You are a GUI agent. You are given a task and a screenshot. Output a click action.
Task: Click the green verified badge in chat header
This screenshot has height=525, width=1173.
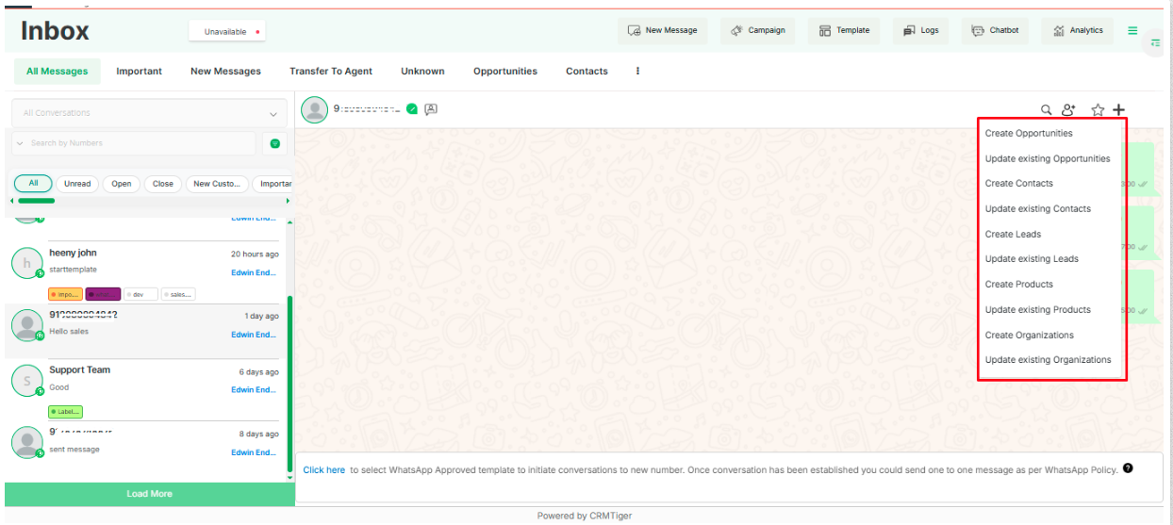412,109
